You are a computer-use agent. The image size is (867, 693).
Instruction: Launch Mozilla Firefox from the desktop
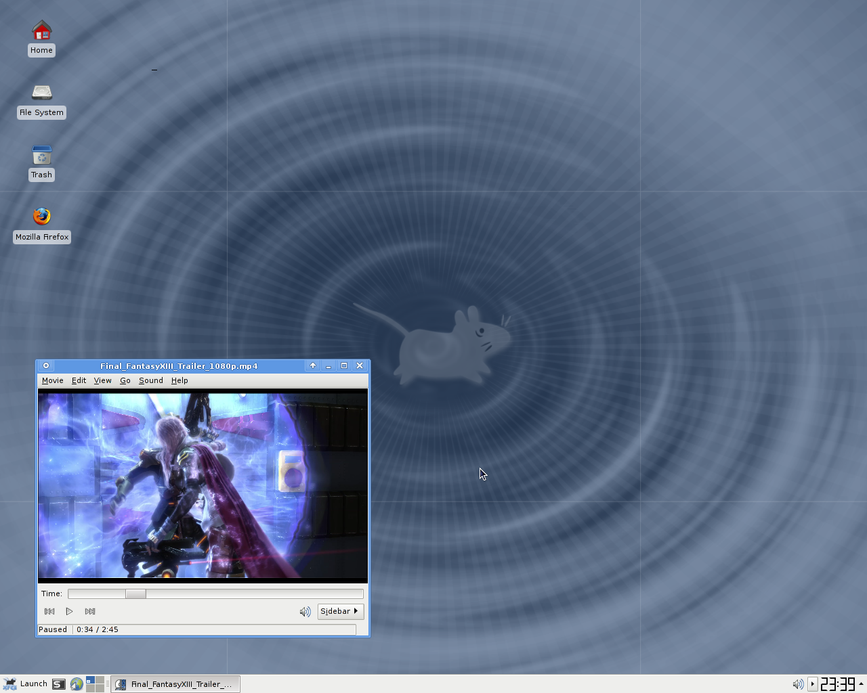tap(42, 225)
